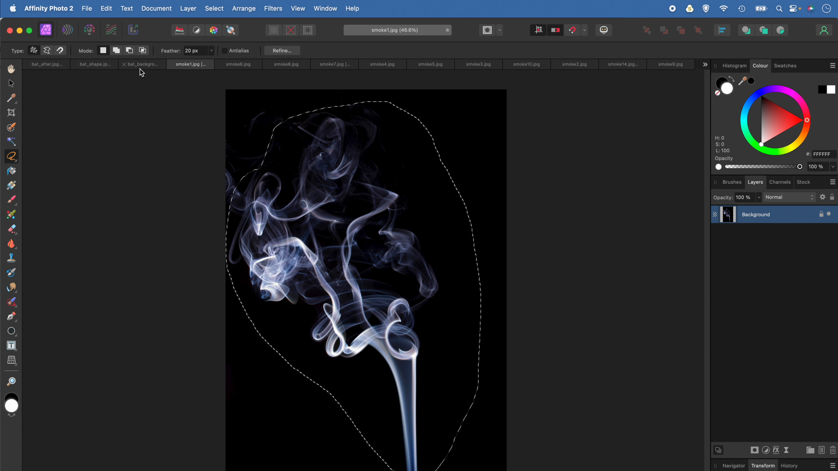Apply Auto Contrast from toolbar
The width and height of the screenshot is (838, 471).
tap(197, 30)
